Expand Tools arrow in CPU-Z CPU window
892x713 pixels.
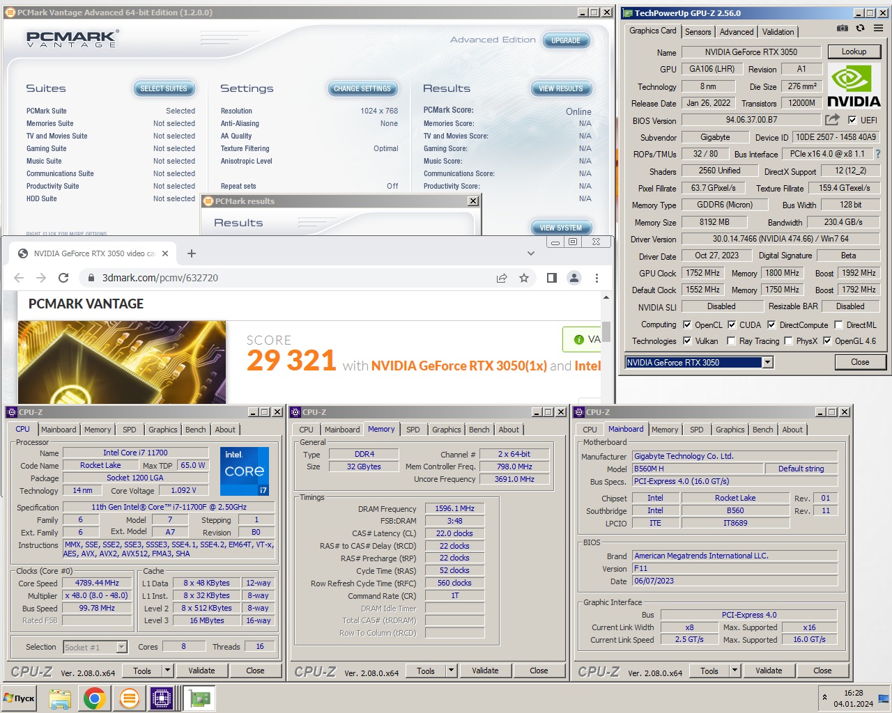tap(167, 671)
